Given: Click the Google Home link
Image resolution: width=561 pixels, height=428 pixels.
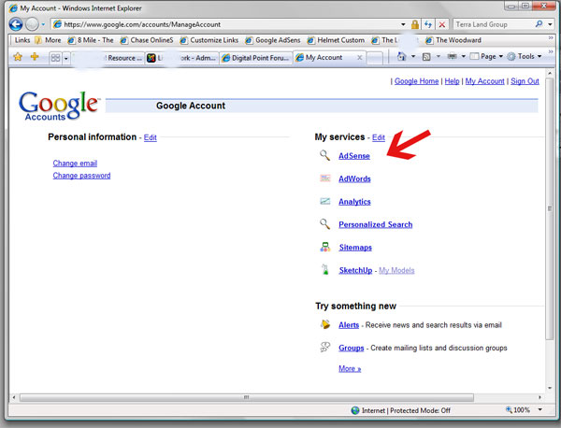Looking at the screenshot, I should (416, 81).
